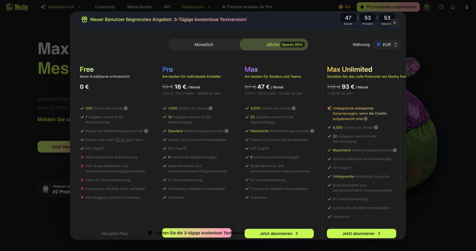Click Pro kostenlos ausprobieren button
Viewport: 476px width, 251px height.
click(388, 7)
